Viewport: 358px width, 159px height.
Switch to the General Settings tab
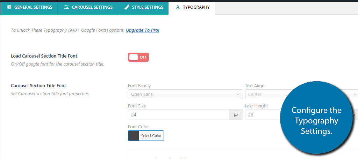tap(29, 7)
